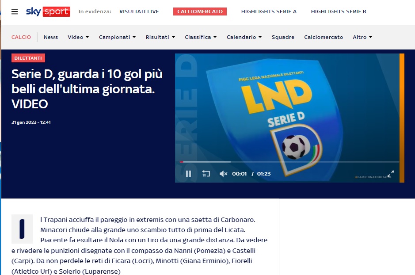Expand the Classifica dropdown

[x=201, y=37]
